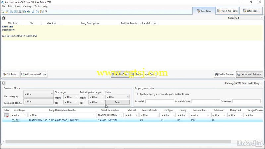Create a new spec with toolbar icon
This screenshot has height=149, width=265.
pyautogui.click(x=3, y=12)
